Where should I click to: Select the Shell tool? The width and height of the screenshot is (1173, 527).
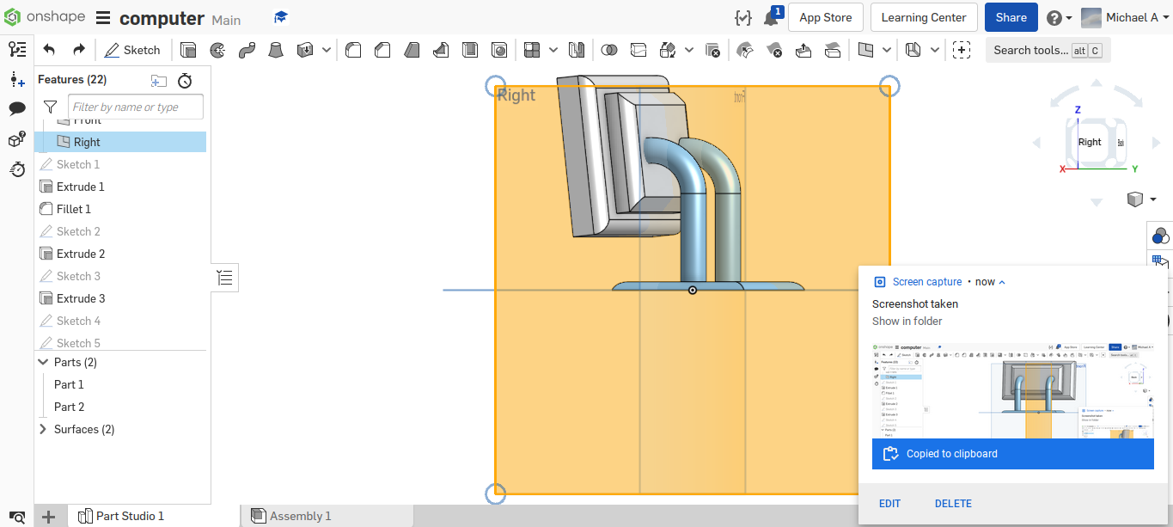470,50
